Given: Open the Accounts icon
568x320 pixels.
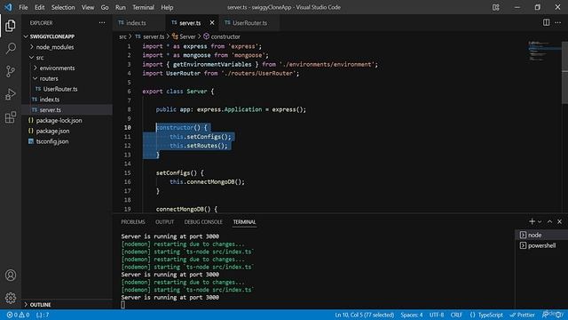Looking at the screenshot, I should pos(11,275).
